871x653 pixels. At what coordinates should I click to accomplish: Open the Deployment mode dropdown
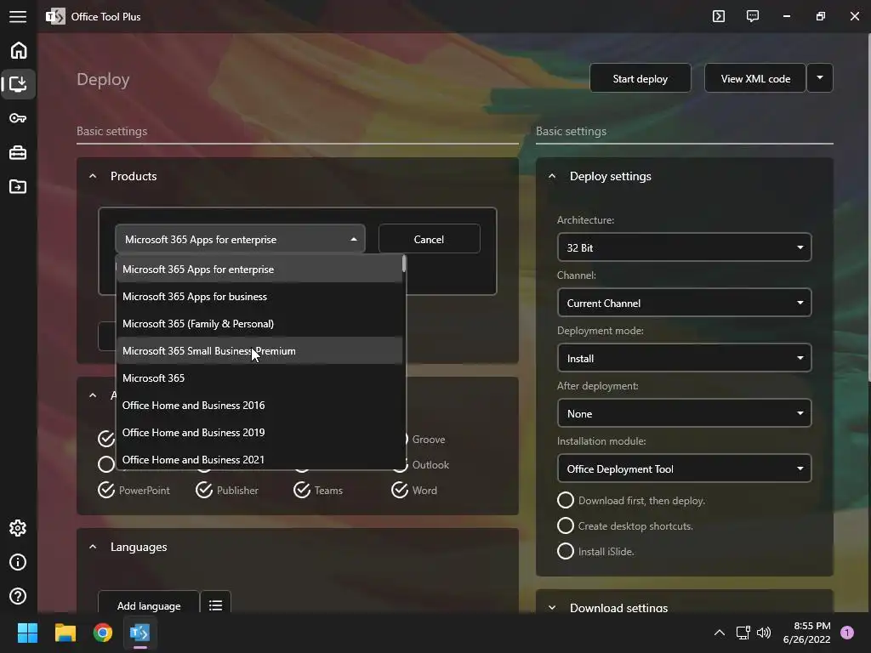pos(684,358)
